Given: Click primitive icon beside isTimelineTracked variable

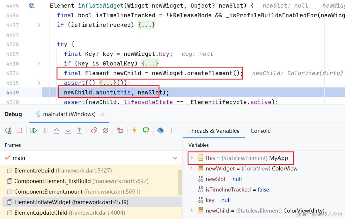Looking at the screenshot, I should [201, 189].
